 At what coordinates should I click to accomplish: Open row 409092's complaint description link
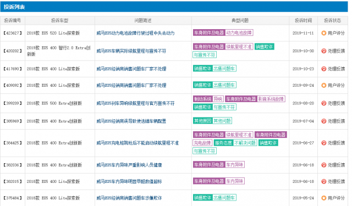[x=131, y=85]
